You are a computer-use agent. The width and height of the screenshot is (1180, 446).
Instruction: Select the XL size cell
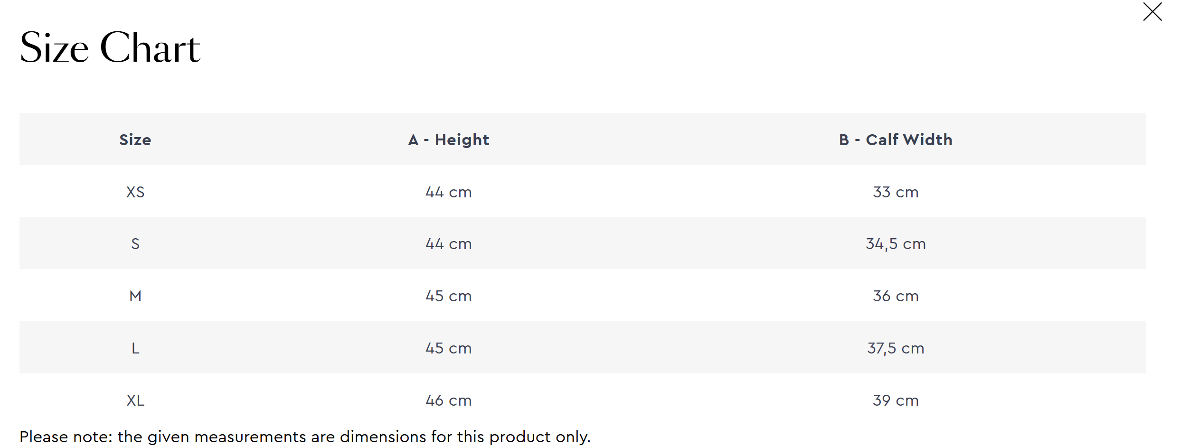[135, 400]
